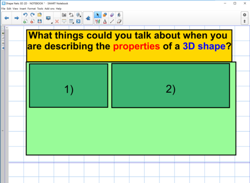Open the Page Sorter side tab
This screenshot has width=250, height=183.
pos(3,29)
